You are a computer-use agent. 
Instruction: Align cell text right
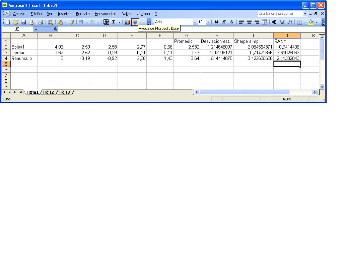(257, 22)
